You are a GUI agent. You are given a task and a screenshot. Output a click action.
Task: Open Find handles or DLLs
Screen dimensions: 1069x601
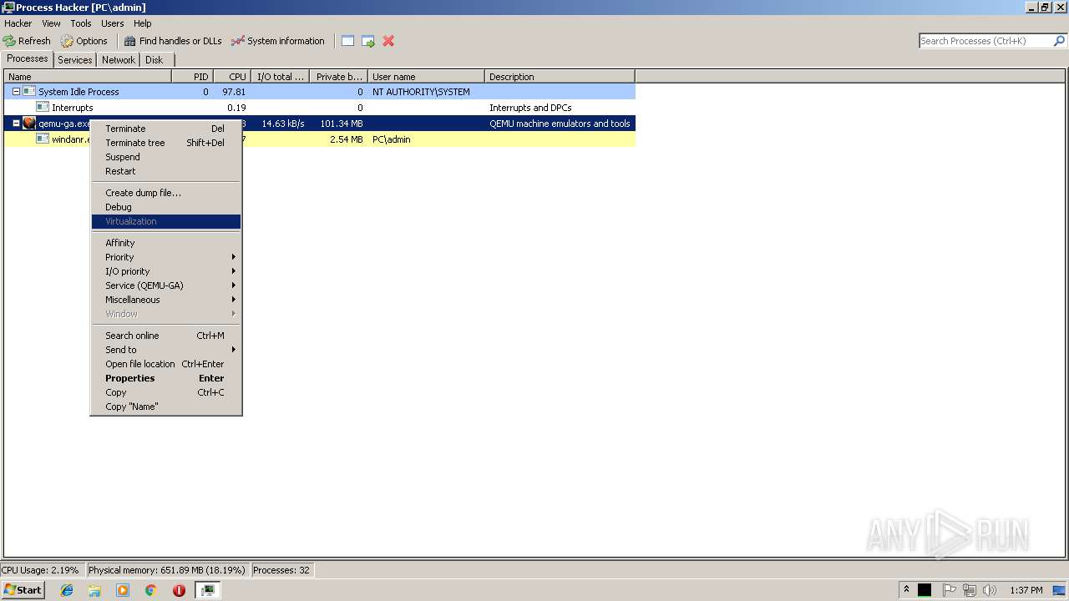[173, 41]
